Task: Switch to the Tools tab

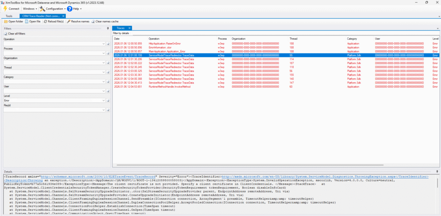Action: 9,16
